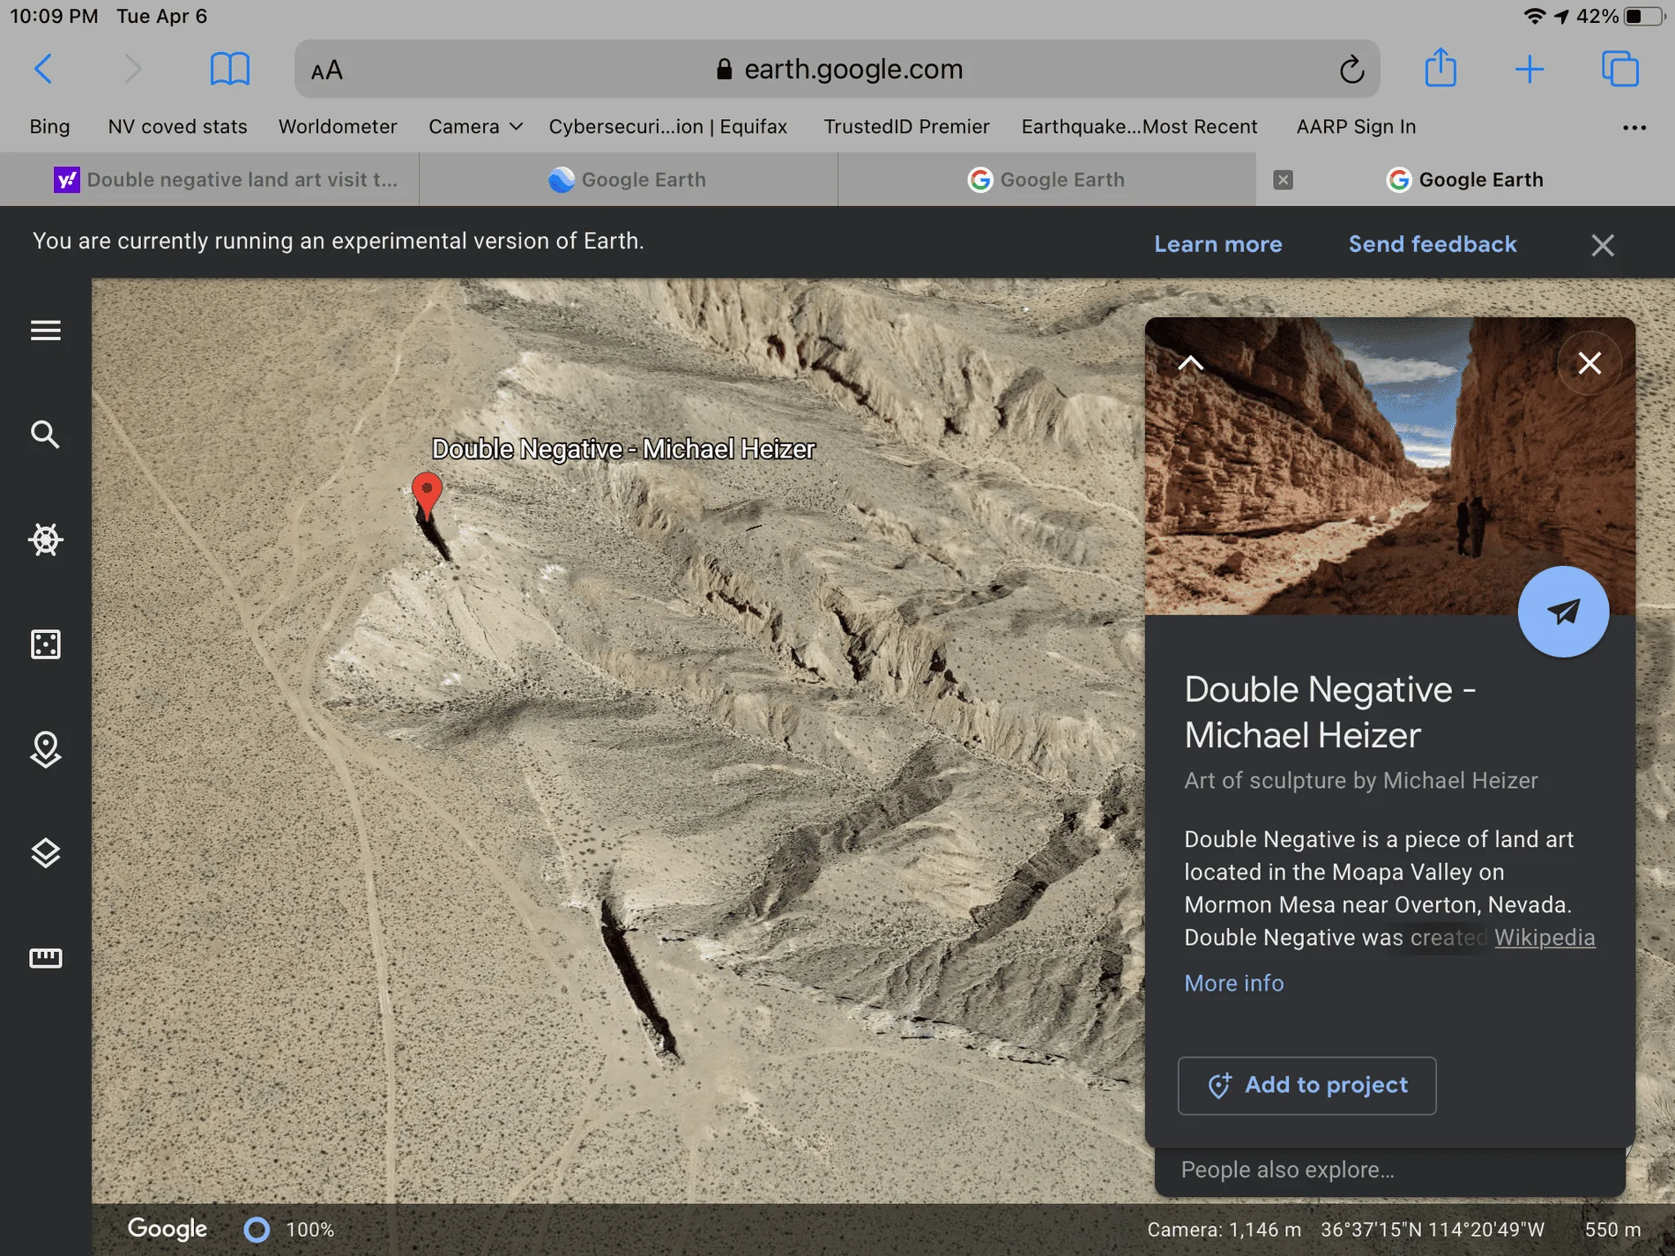The image size is (1675, 1256).
Task: Open the Projects pin icon
Action: click(x=46, y=749)
